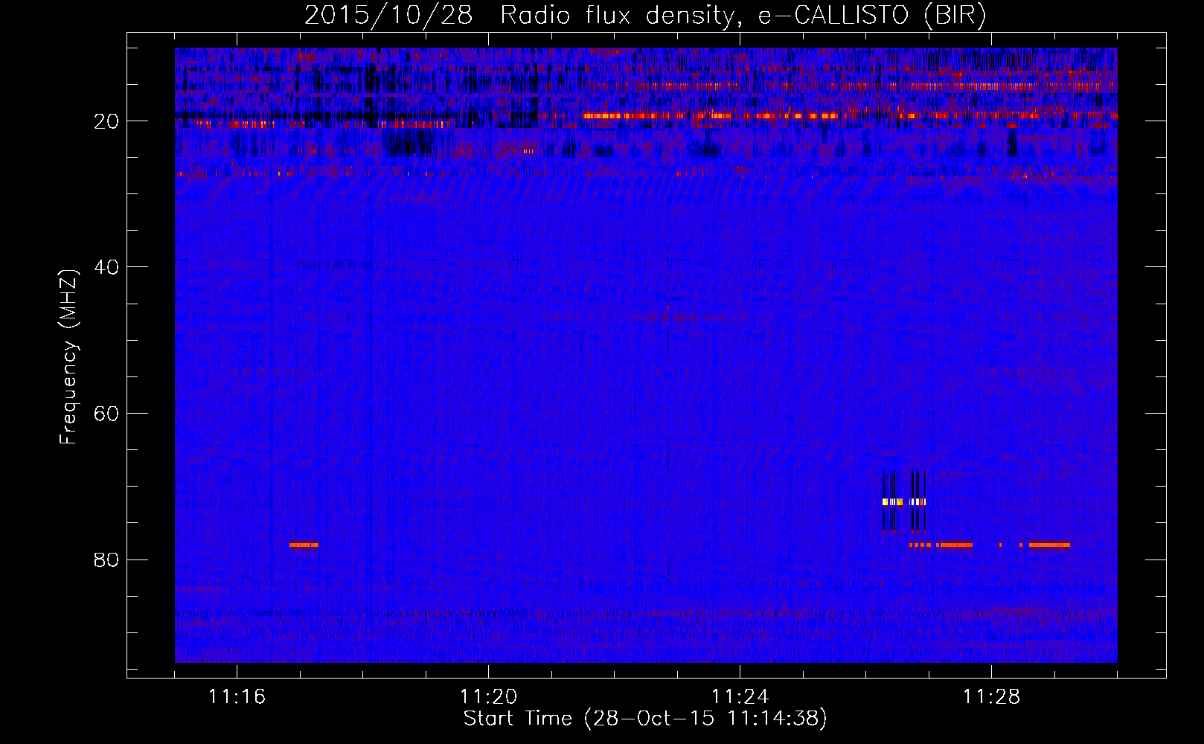Click the 11:20 time tick label

pos(488,697)
